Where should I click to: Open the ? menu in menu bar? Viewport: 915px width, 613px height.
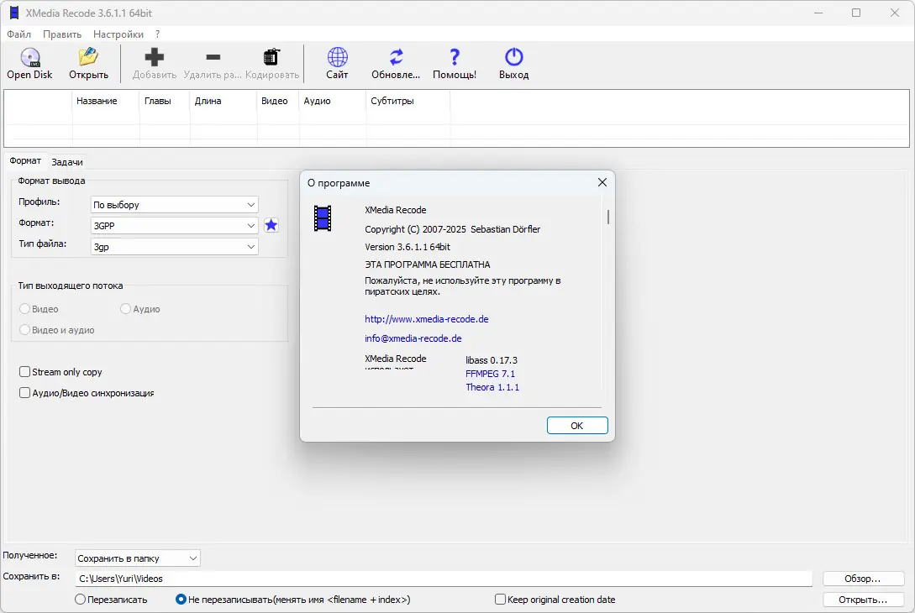pyautogui.click(x=158, y=34)
